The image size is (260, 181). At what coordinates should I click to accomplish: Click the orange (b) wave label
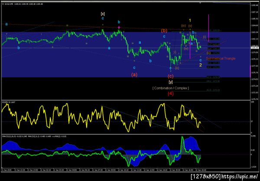pos(164,31)
